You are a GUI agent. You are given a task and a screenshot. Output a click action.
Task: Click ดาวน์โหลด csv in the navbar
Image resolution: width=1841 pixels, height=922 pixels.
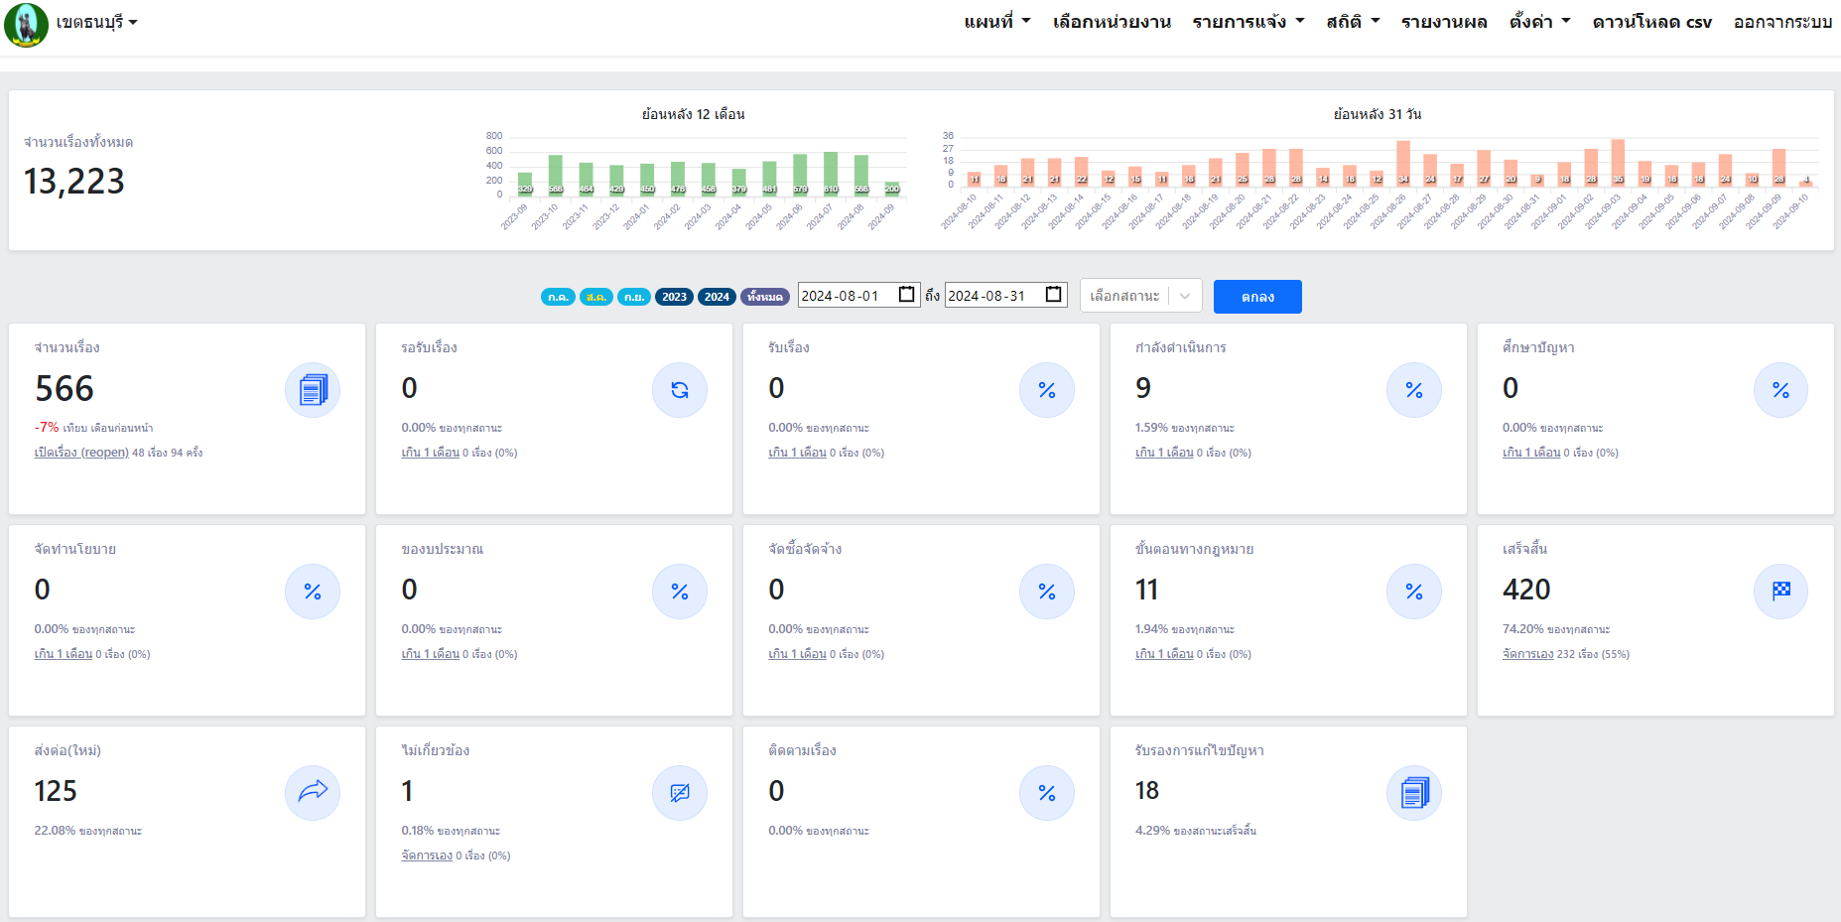pos(1651,22)
